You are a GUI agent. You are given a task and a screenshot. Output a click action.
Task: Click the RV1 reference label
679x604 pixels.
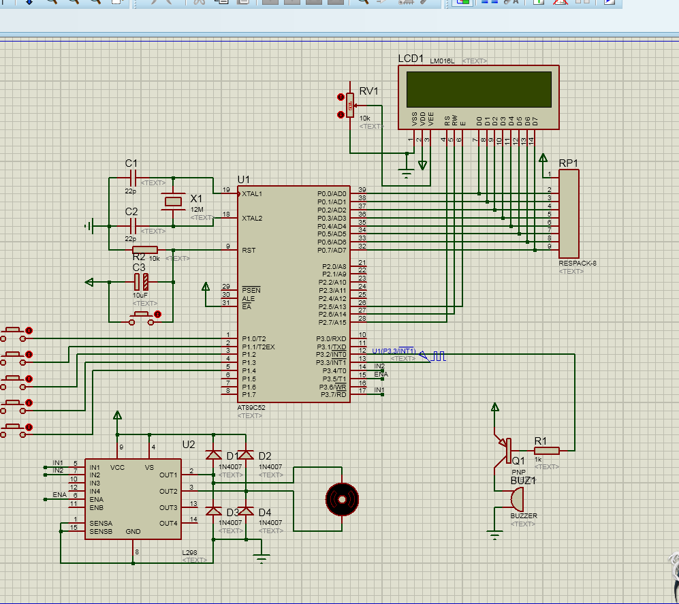click(x=369, y=91)
